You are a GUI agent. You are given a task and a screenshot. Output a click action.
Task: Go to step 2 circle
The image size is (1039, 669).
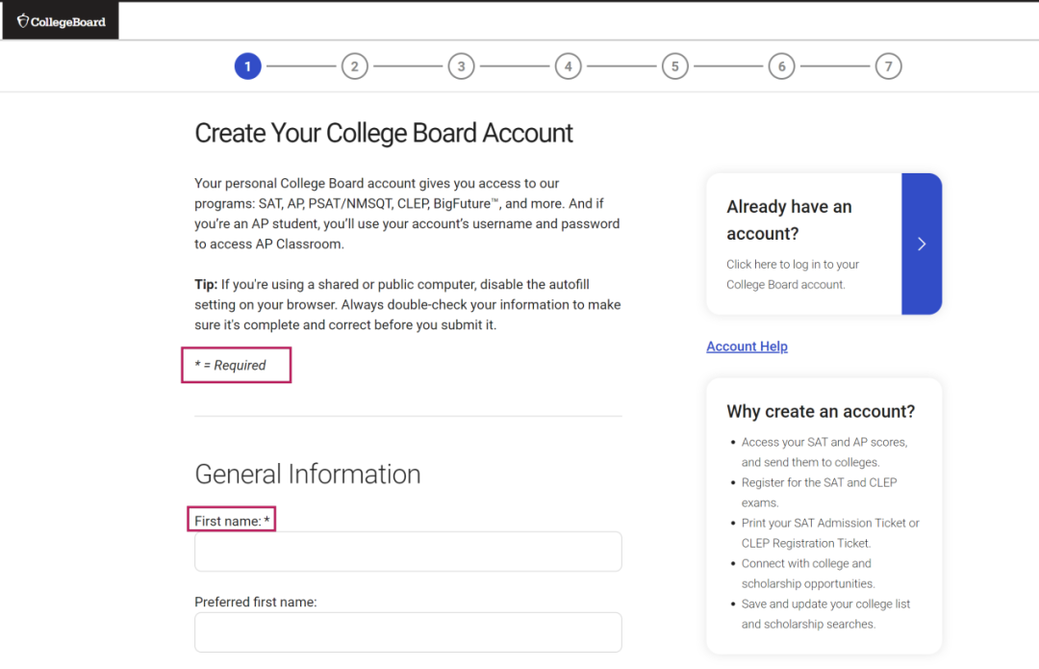354,66
